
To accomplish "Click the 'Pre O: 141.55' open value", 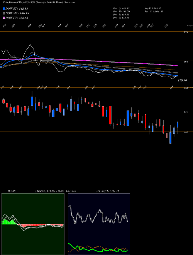I will [x=121, y=8].
